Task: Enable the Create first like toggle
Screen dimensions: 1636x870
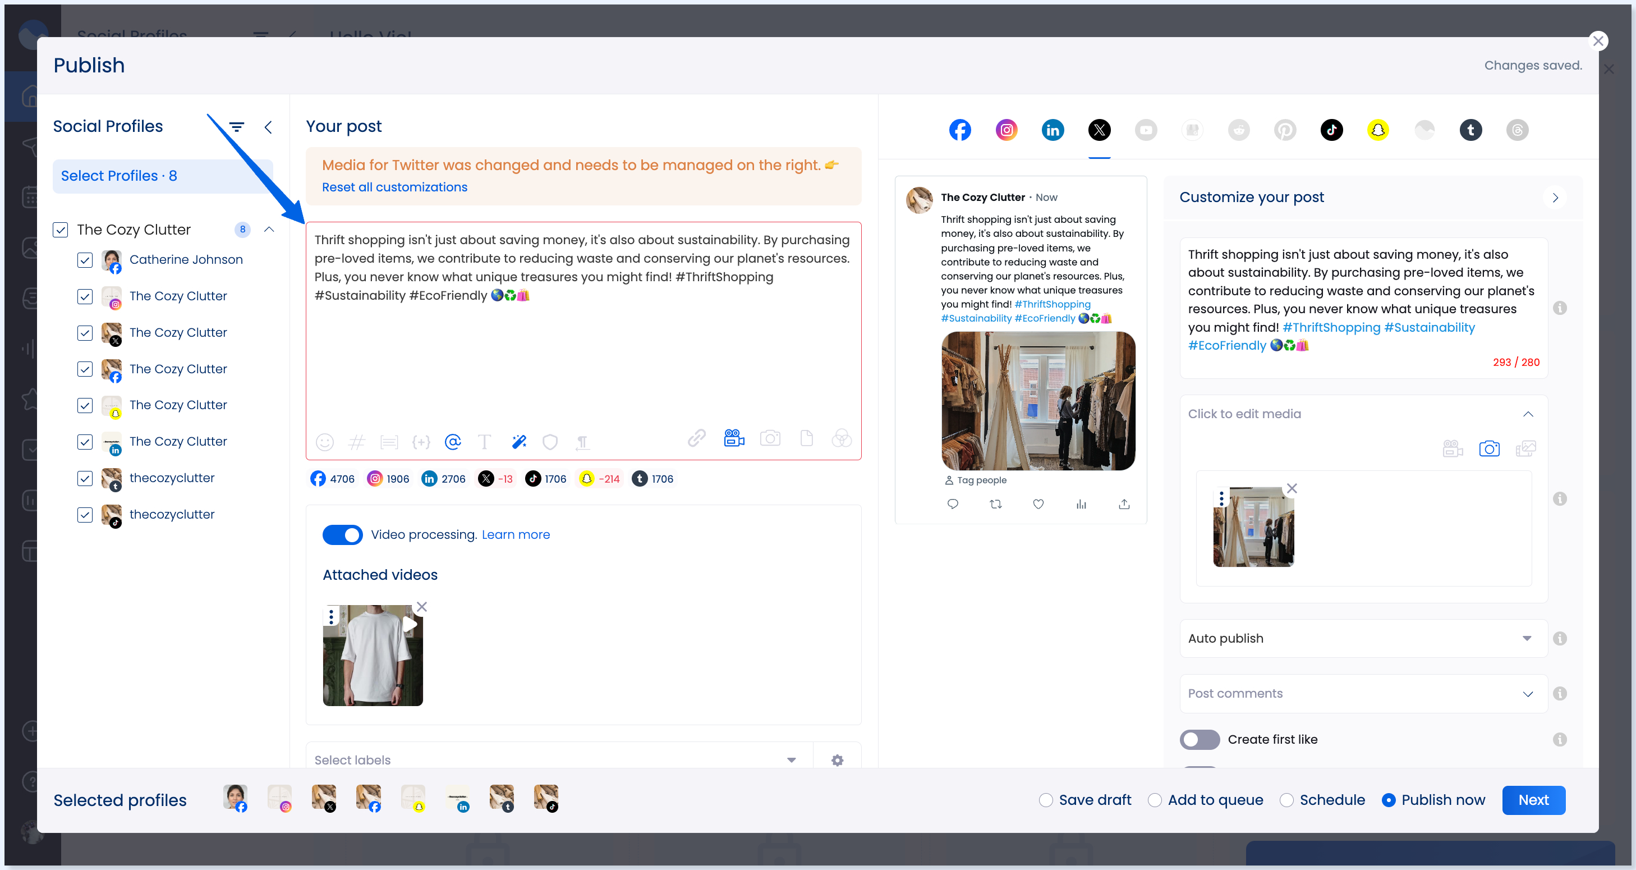Action: click(x=1200, y=739)
